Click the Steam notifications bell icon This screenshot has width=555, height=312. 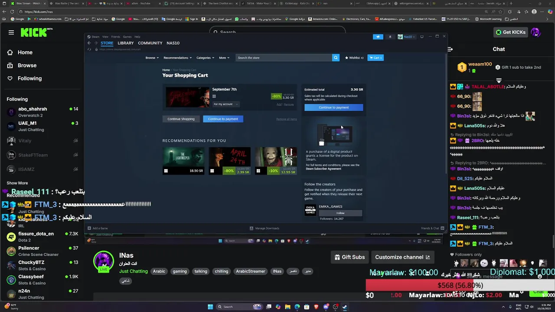pyautogui.click(x=390, y=37)
